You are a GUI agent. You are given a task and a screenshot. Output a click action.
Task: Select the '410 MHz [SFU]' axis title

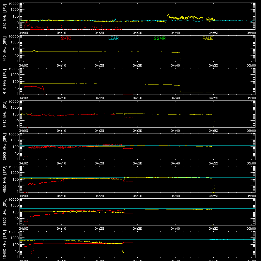coord(4,49)
